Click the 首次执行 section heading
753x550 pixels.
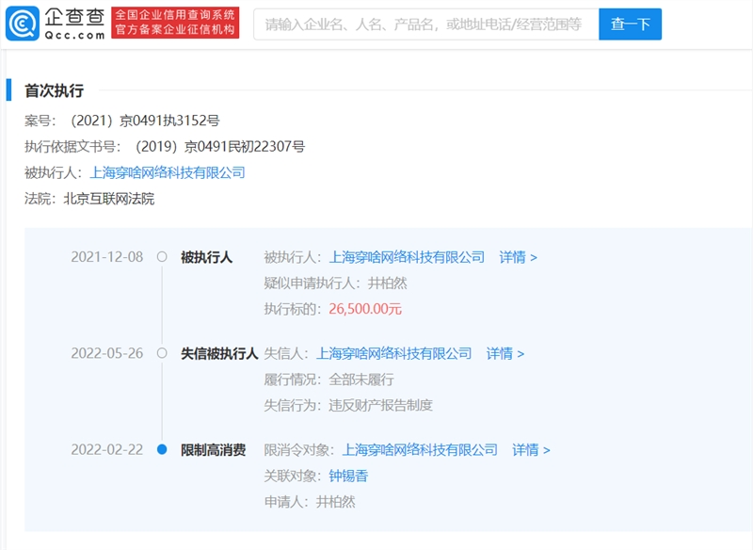pyautogui.click(x=55, y=90)
